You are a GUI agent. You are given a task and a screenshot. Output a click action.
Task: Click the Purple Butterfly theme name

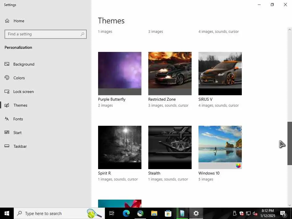(112, 99)
